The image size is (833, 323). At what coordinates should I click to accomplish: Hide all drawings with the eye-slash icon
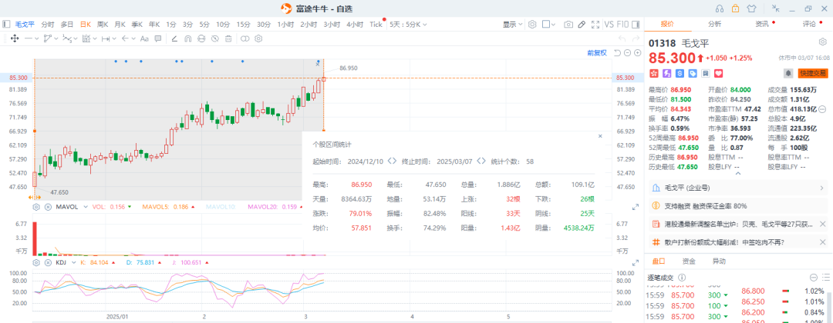[214, 38]
